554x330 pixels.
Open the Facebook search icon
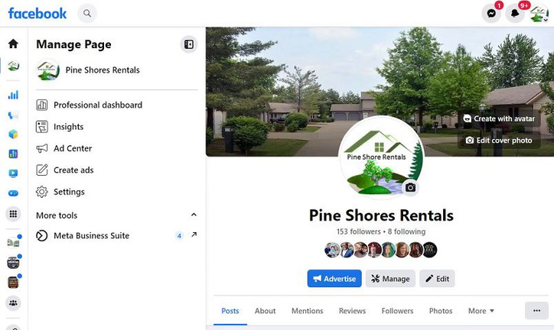tap(87, 14)
